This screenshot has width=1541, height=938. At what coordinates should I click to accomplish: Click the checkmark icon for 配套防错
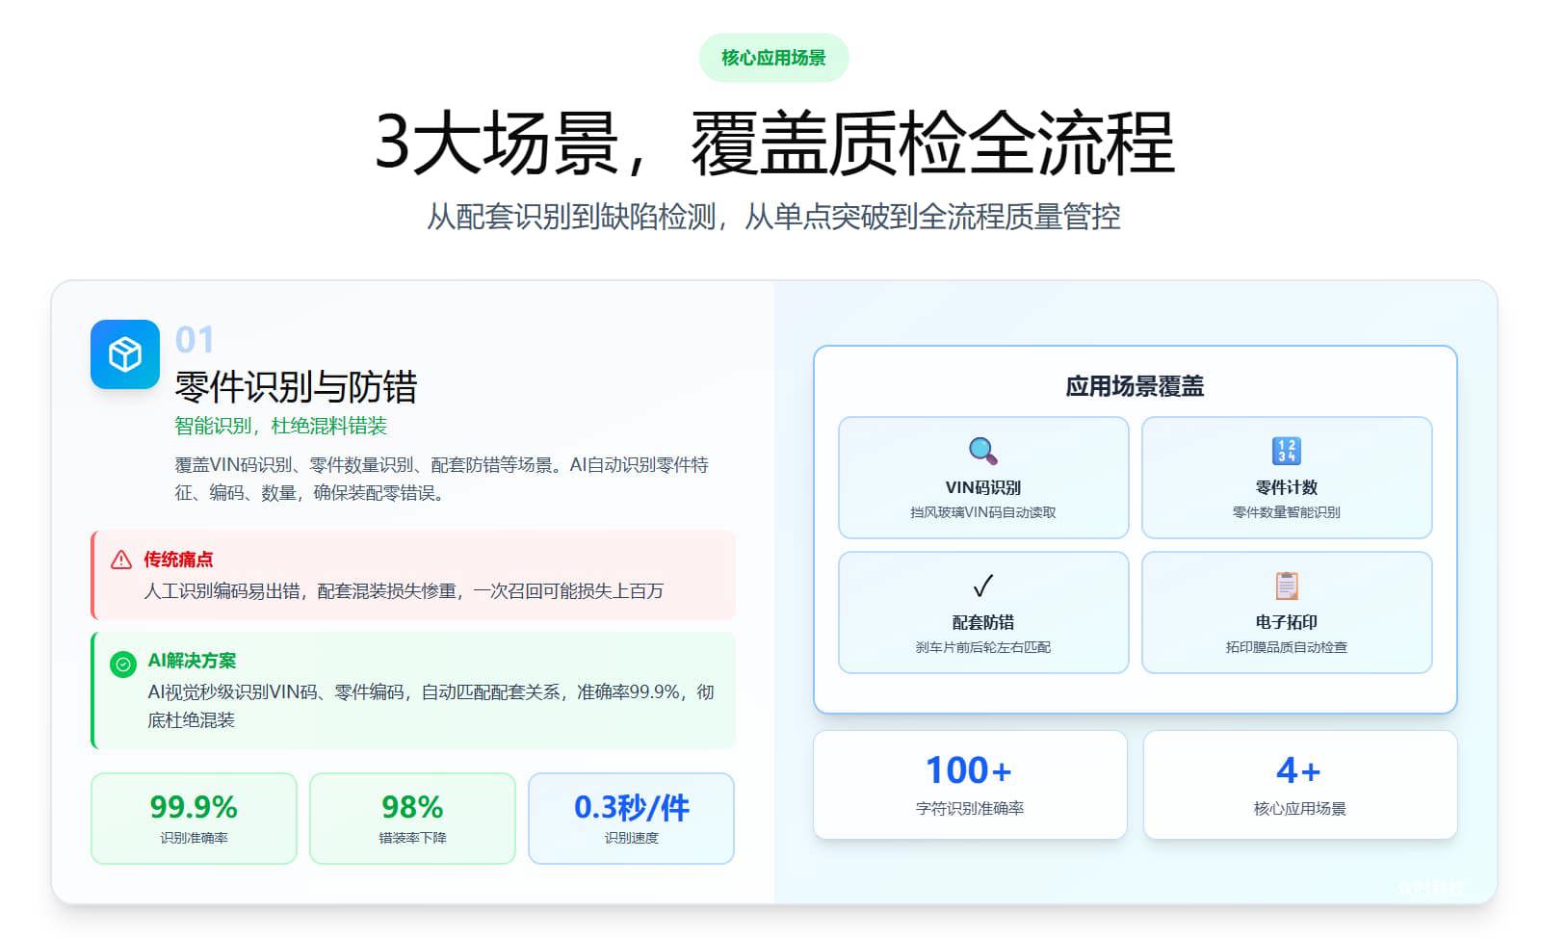982,586
